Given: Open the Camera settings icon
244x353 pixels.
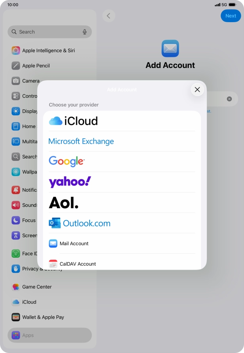Looking at the screenshot, I should point(16,81).
